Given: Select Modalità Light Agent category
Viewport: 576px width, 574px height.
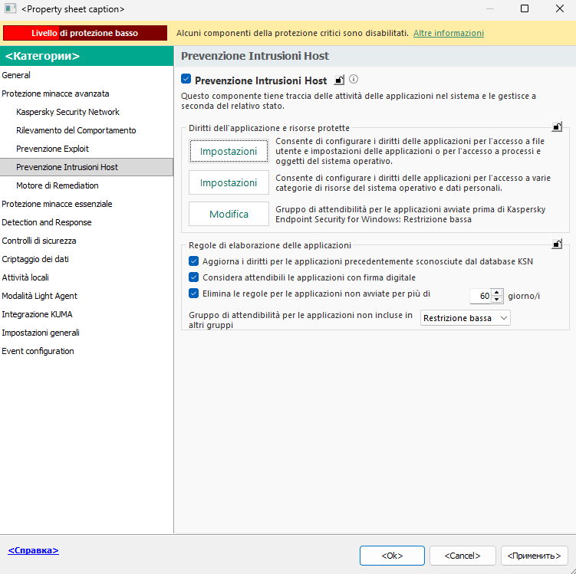Looking at the screenshot, I should point(87,296).
